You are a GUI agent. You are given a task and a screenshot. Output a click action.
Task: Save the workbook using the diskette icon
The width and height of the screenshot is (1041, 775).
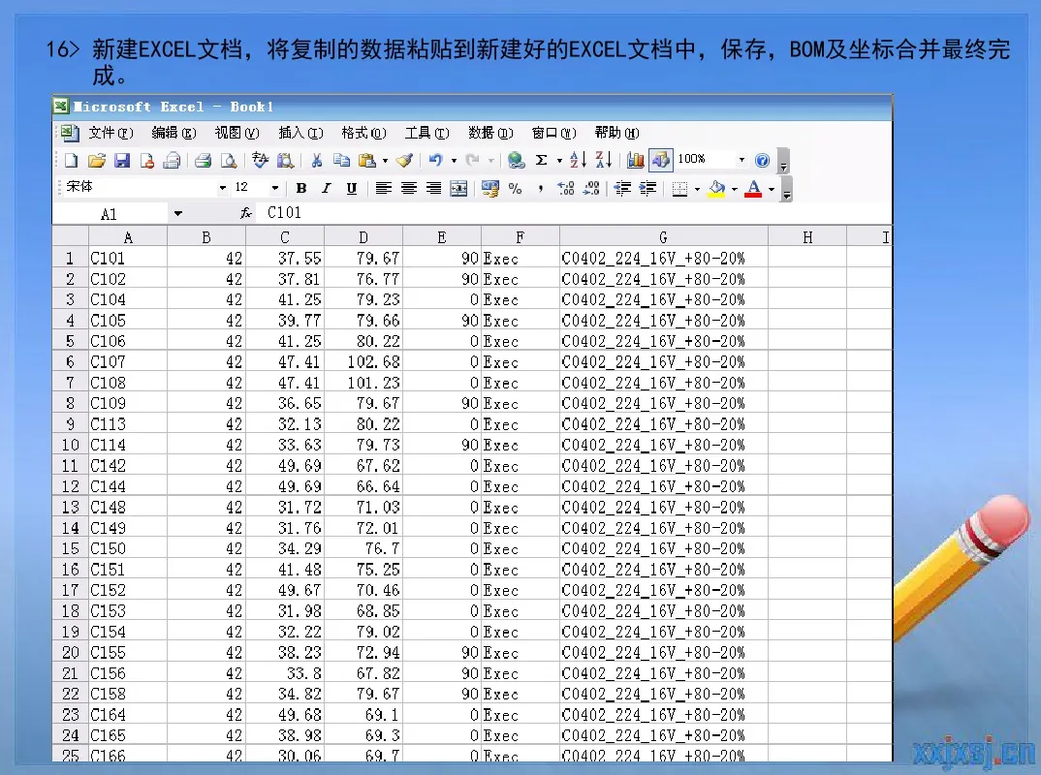tap(122, 160)
